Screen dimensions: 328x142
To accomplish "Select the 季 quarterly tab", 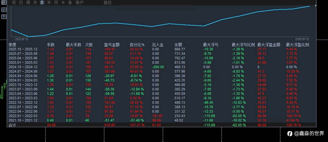I will point(42,3).
